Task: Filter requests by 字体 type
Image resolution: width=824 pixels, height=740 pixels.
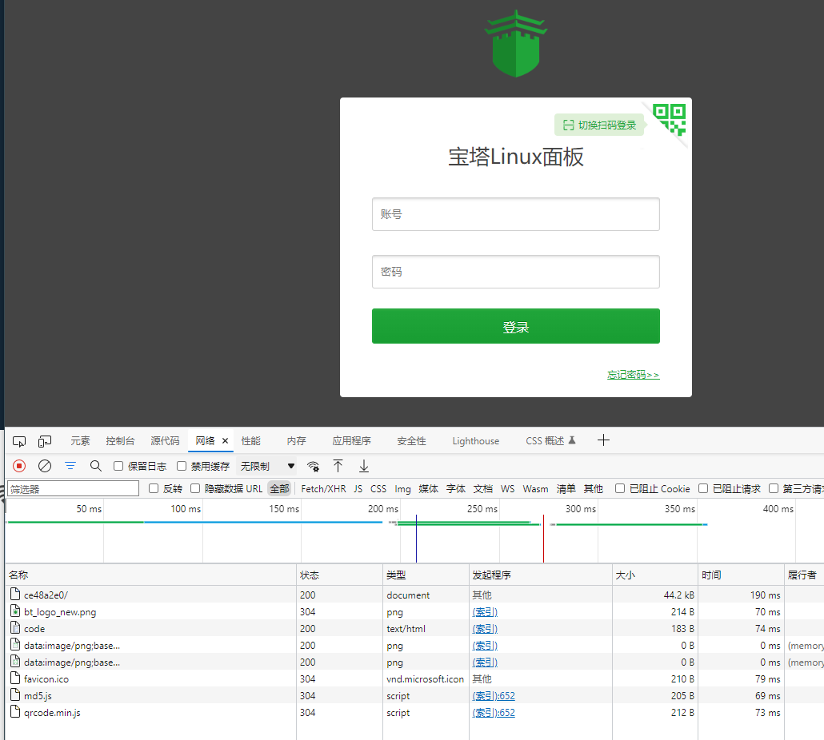Action: click(x=456, y=488)
